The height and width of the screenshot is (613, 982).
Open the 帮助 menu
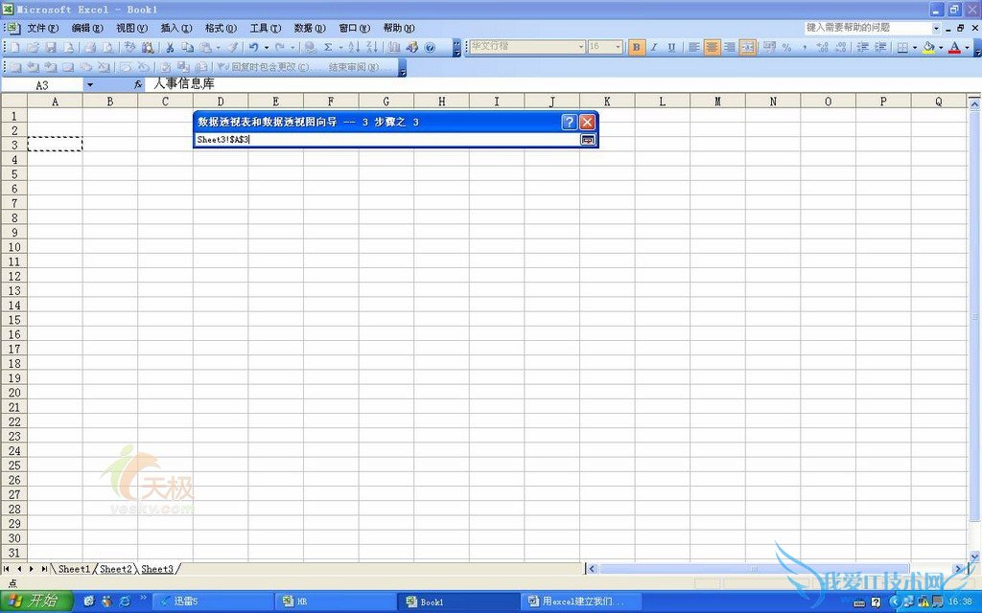tap(399, 28)
